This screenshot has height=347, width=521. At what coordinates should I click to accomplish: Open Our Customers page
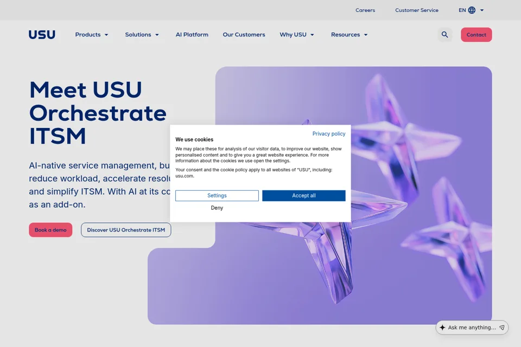coord(244,35)
